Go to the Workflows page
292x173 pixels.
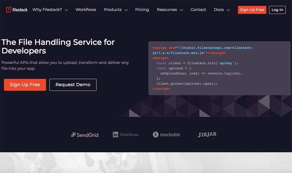coord(86,10)
